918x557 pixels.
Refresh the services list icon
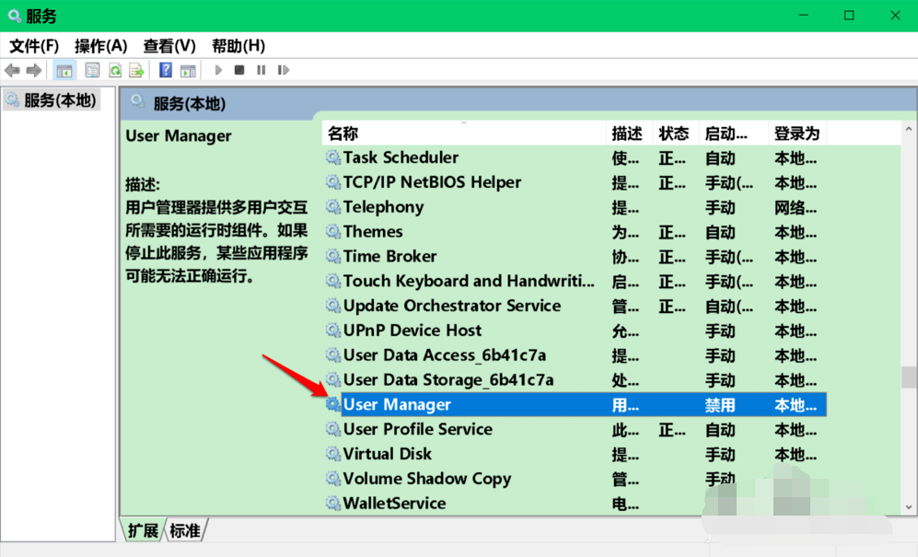click(114, 70)
